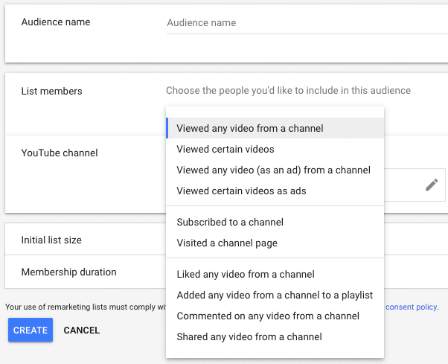Expand the Initial list size section

[x=52, y=240]
